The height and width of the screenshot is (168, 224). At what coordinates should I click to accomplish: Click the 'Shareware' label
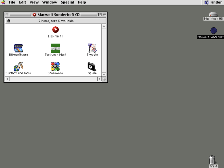(55, 73)
